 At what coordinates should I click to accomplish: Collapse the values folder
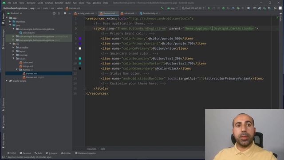(13, 59)
